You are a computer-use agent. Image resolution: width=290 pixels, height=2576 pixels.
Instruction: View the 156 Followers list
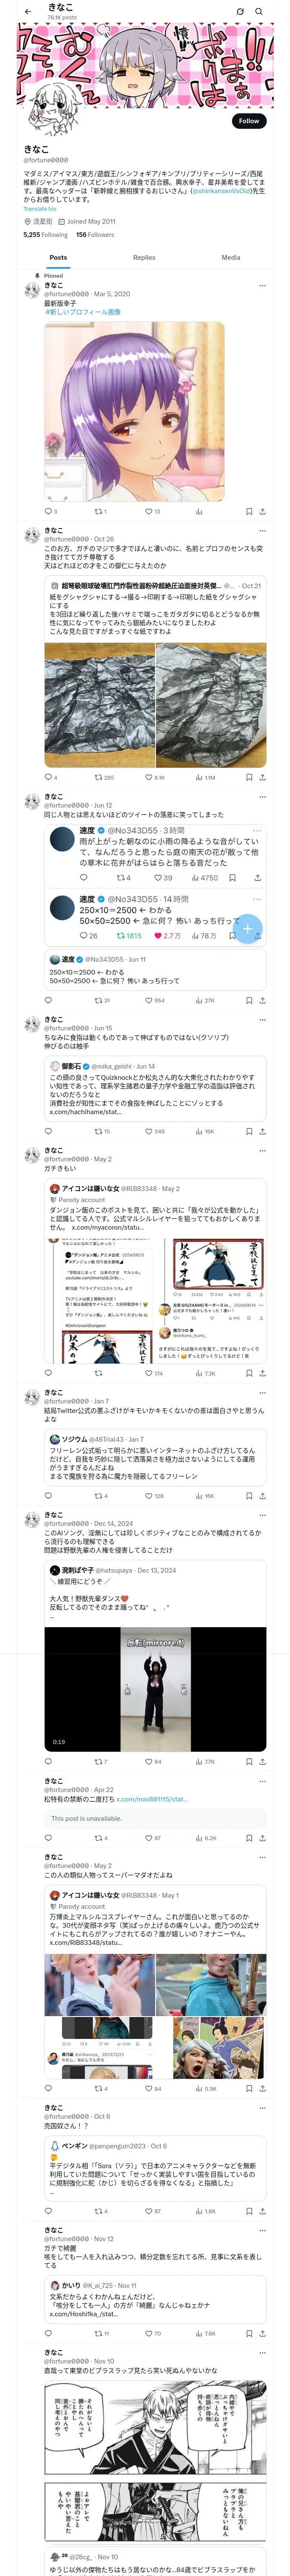click(95, 235)
